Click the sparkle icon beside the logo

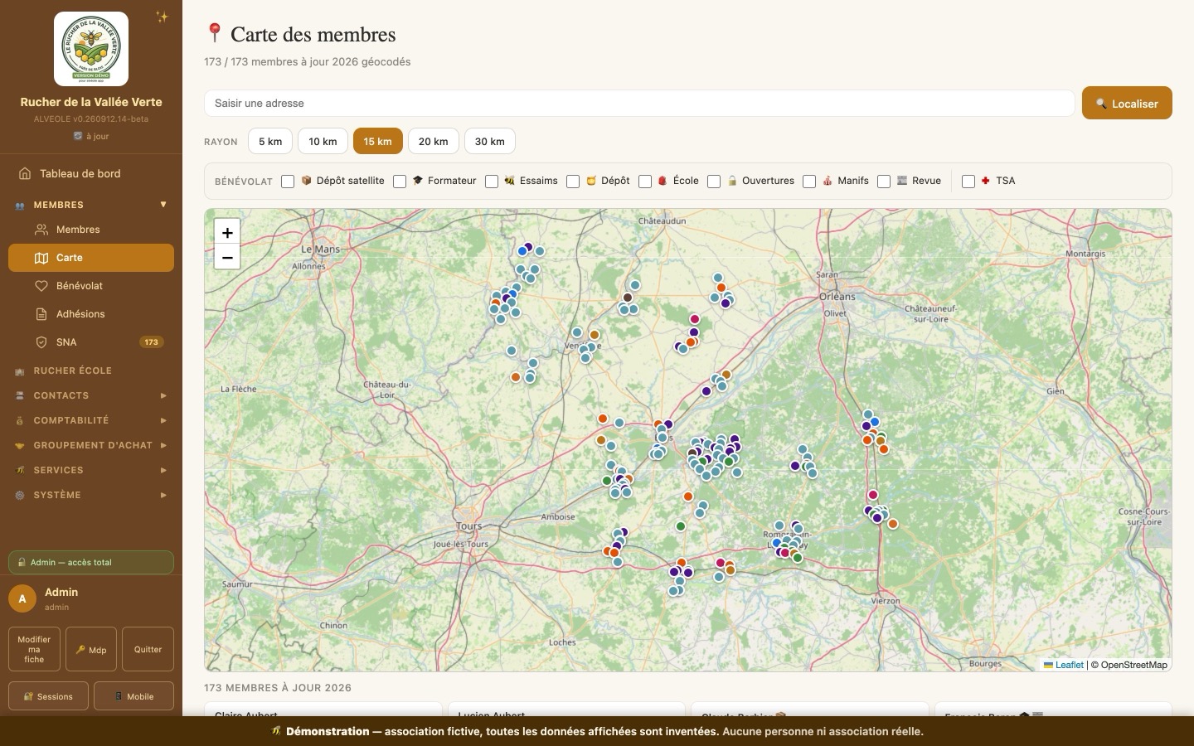[163, 17]
